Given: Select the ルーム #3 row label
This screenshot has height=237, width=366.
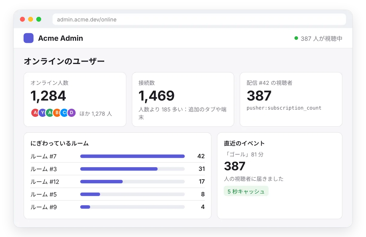Looking at the screenshot, I should click(43, 169).
